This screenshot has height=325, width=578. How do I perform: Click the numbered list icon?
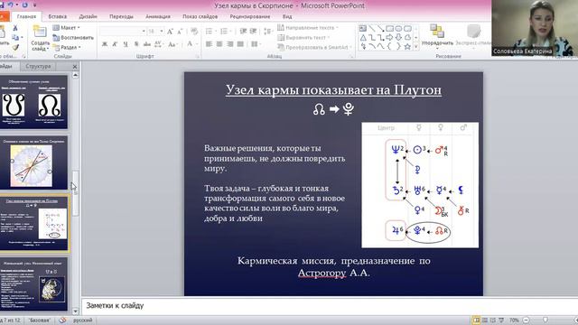tap(225, 32)
